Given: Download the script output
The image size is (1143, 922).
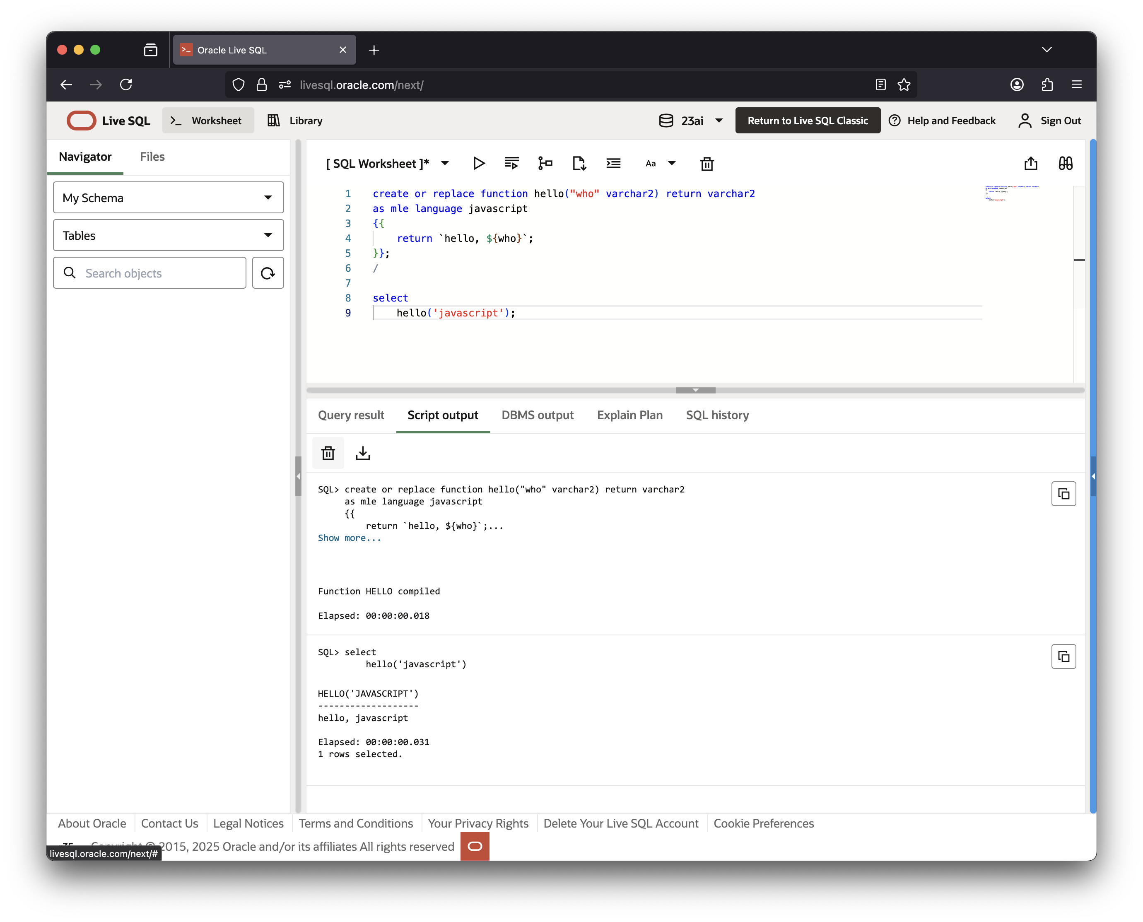Looking at the screenshot, I should [363, 453].
